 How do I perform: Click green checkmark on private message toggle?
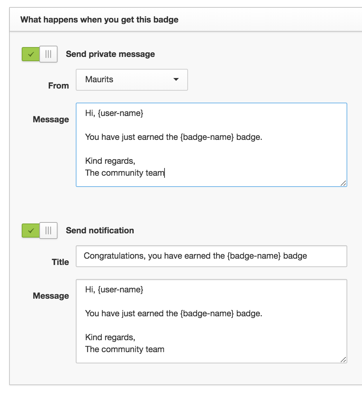pyautogui.click(x=31, y=54)
